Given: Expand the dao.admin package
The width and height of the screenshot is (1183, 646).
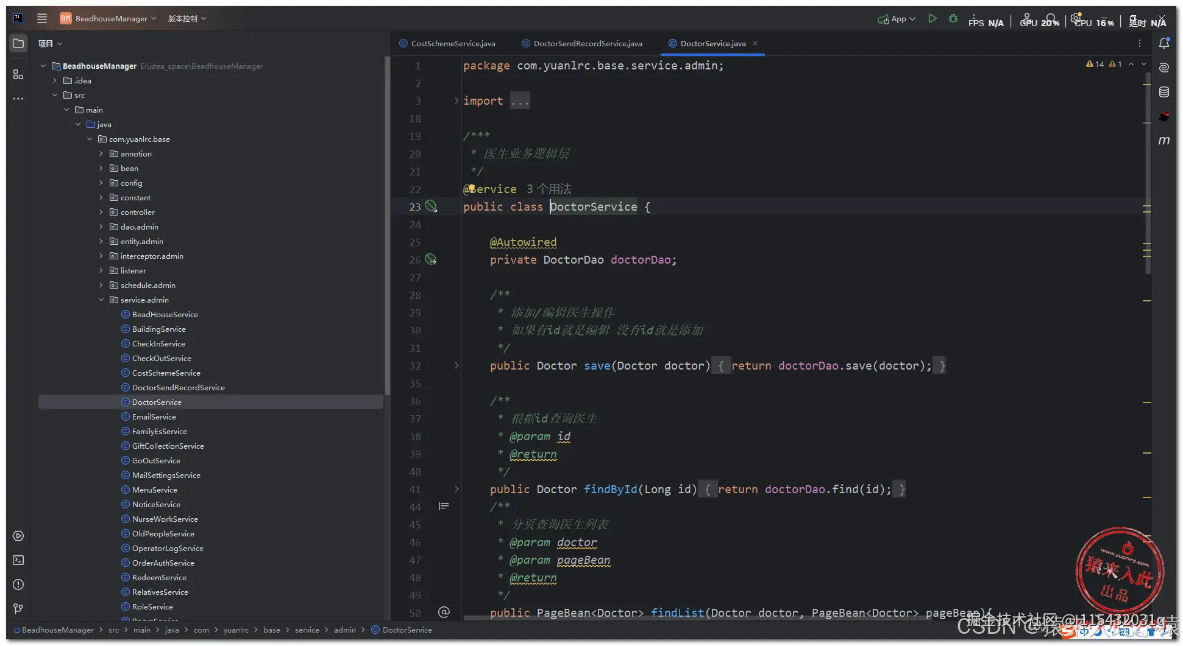Looking at the screenshot, I should click(101, 226).
